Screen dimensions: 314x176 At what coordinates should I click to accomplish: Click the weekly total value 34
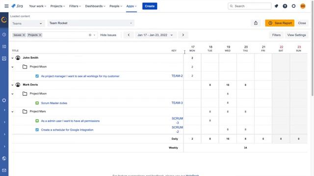245,148
